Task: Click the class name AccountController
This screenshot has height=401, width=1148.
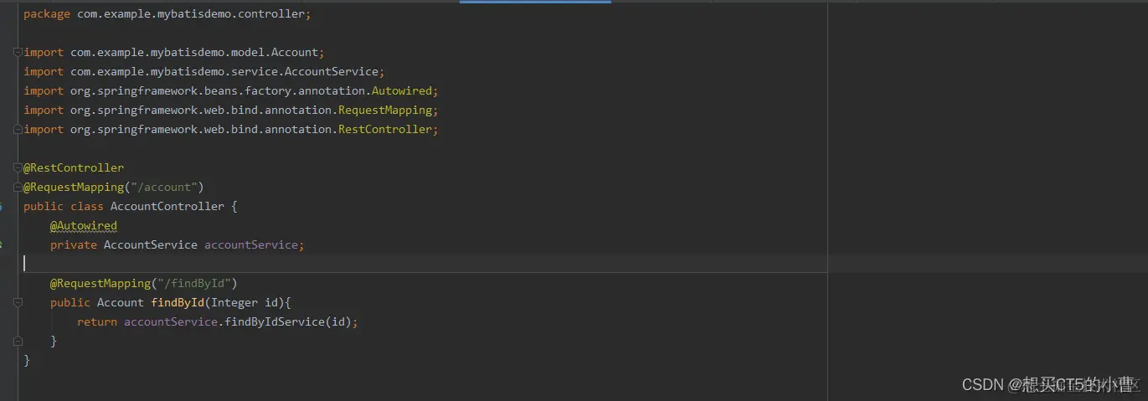Action: (x=167, y=206)
